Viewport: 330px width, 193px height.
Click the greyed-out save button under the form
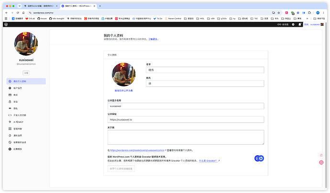point(121,169)
